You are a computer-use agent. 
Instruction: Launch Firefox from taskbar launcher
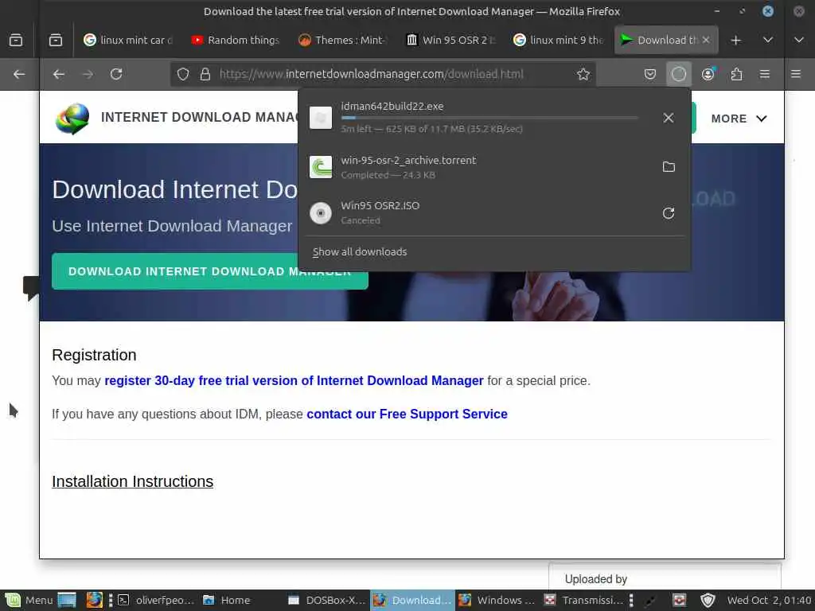tap(94, 600)
